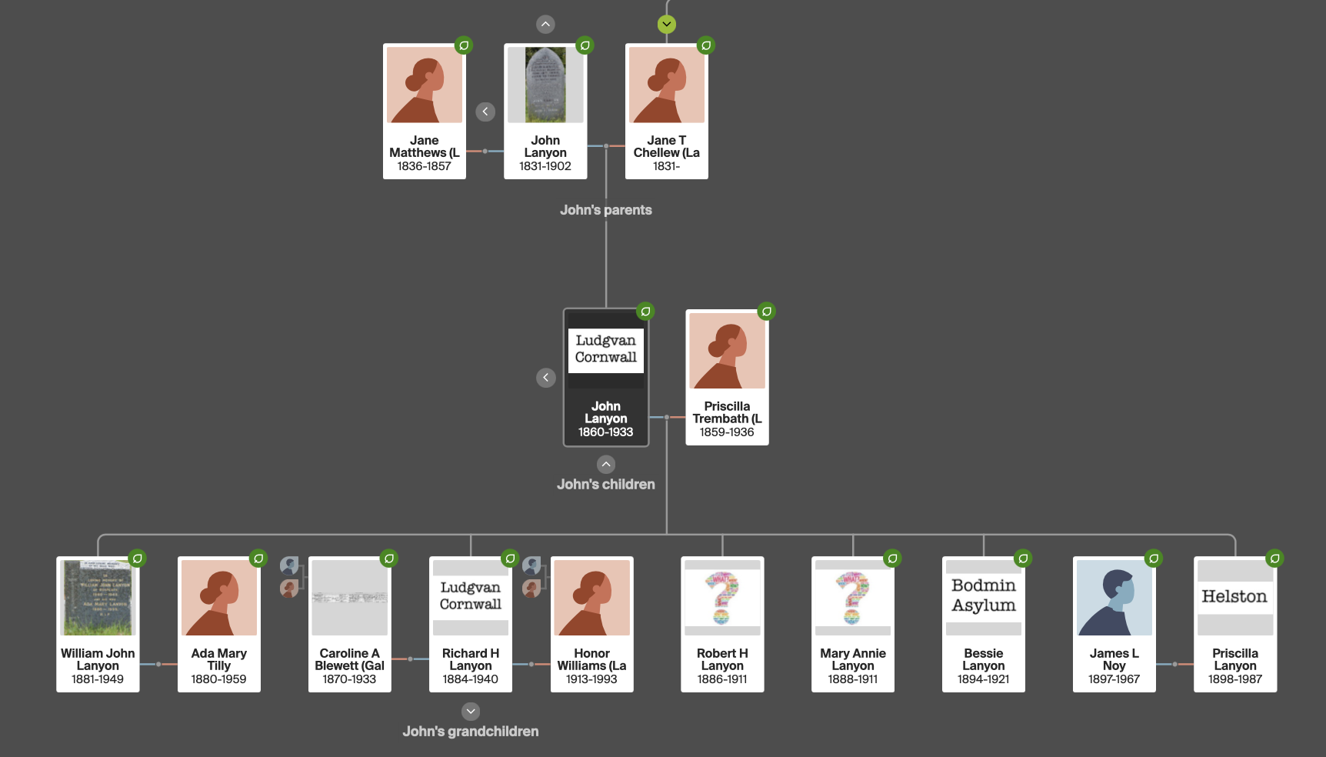Click the spouse avatars icon beside Honor Williams
The width and height of the screenshot is (1326, 757).
531,577
